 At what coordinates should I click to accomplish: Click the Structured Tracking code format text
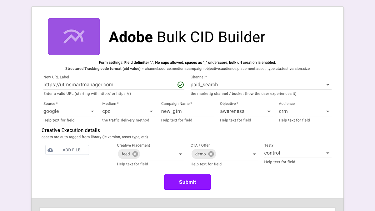point(187,68)
